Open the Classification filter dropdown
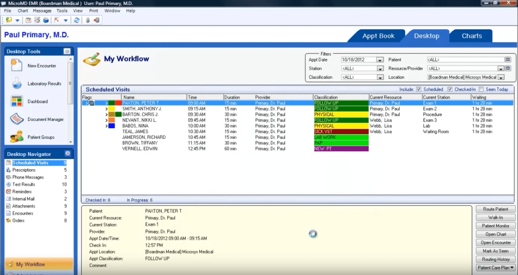This screenshot has width=518, height=275. (x=380, y=77)
